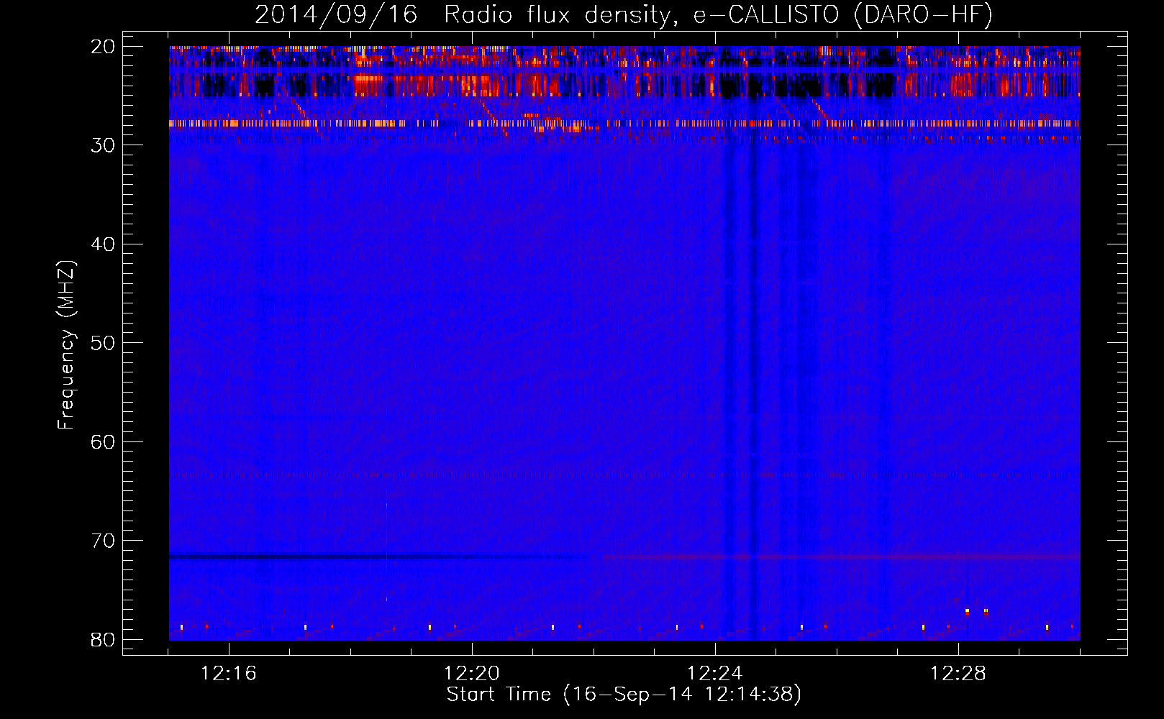Viewport: 1164px width, 719px height.
Task: Click the 30 frequency tick label
Action: (x=103, y=145)
